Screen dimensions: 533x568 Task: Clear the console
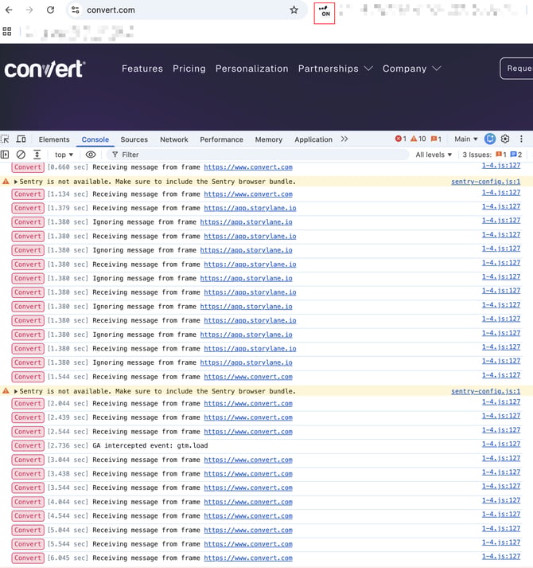coord(21,155)
